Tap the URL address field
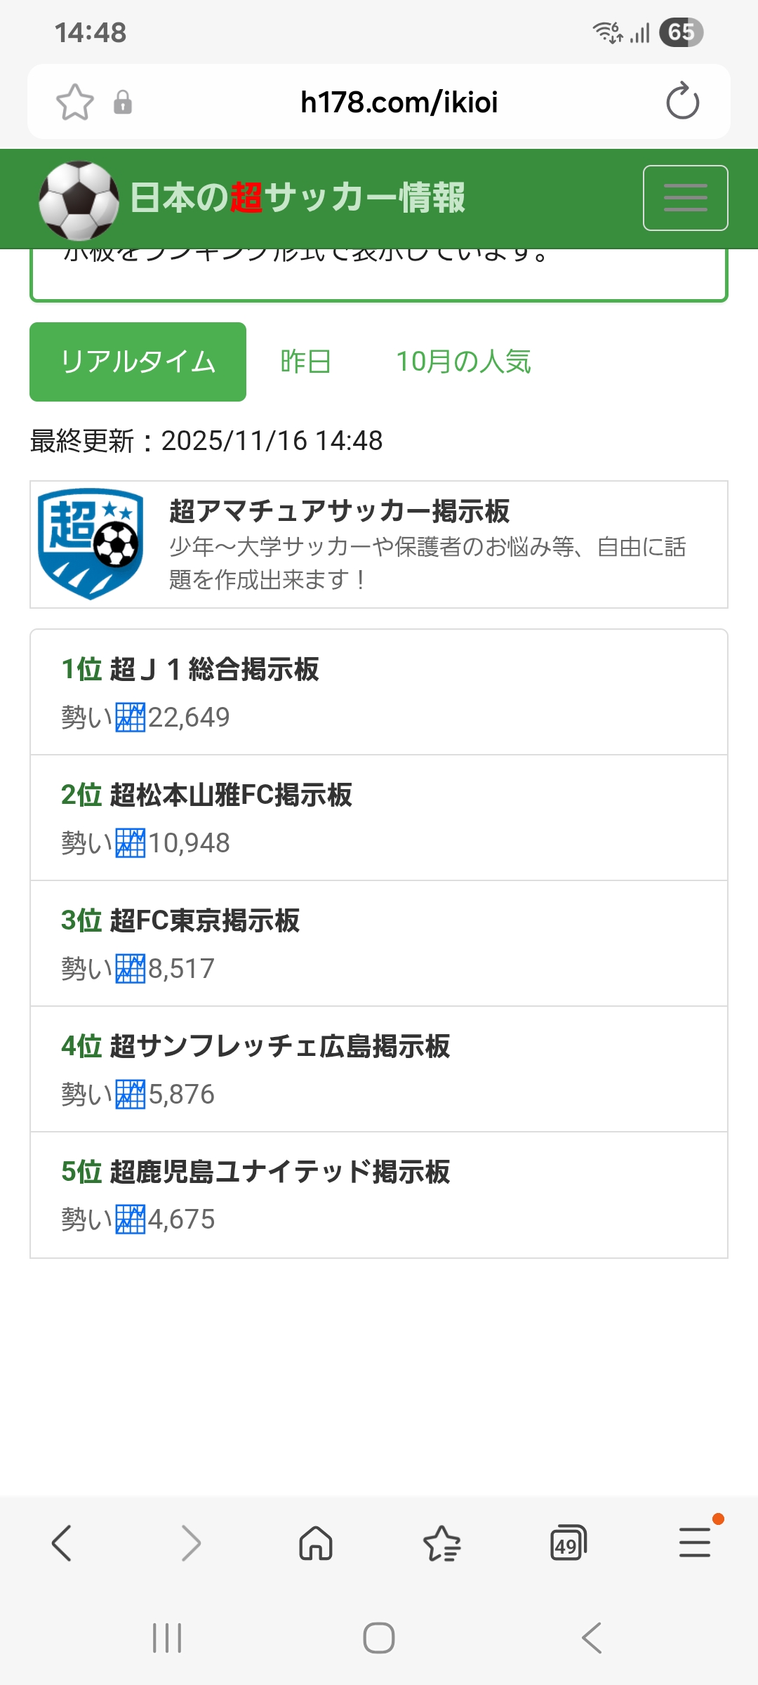This screenshot has width=758, height=1685. 399,103
